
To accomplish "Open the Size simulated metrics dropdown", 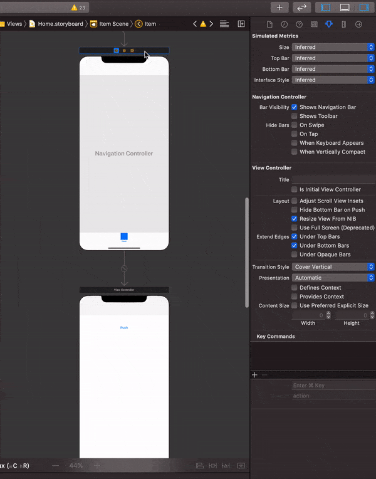I will click(x=333, y=47).
